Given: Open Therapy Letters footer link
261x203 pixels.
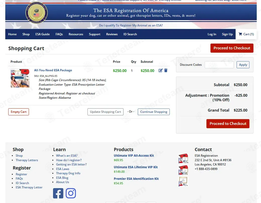Looking at the screenshot, I should tap(27, 160).
